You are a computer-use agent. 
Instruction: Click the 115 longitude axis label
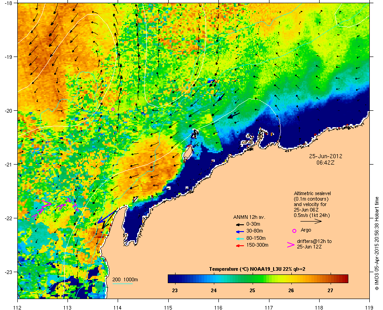tap(168, 307)
